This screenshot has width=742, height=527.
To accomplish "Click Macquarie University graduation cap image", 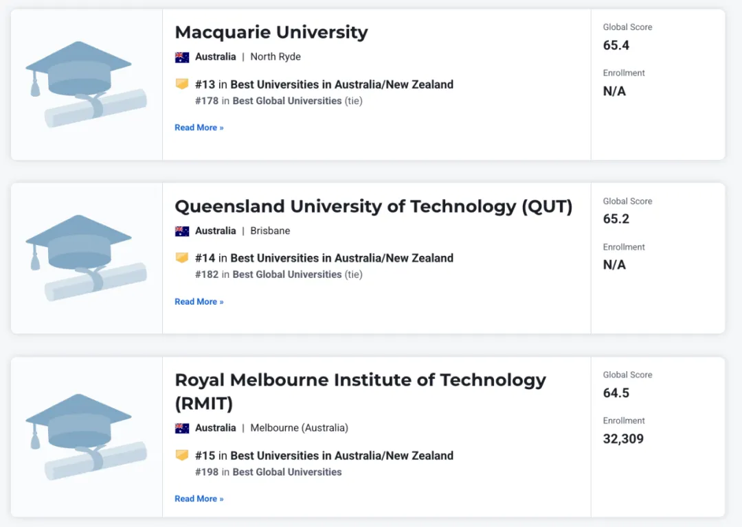I will click(86, 84).
